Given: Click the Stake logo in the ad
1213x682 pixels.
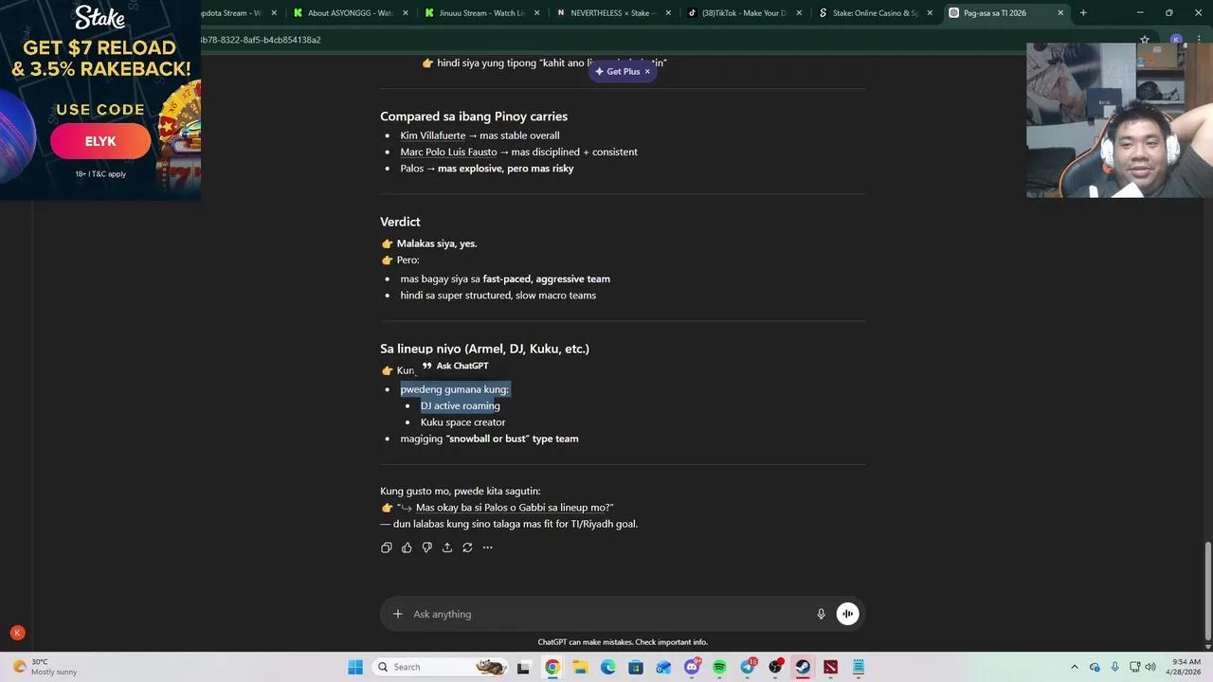Looking at the screenshot, I should 100,17.
